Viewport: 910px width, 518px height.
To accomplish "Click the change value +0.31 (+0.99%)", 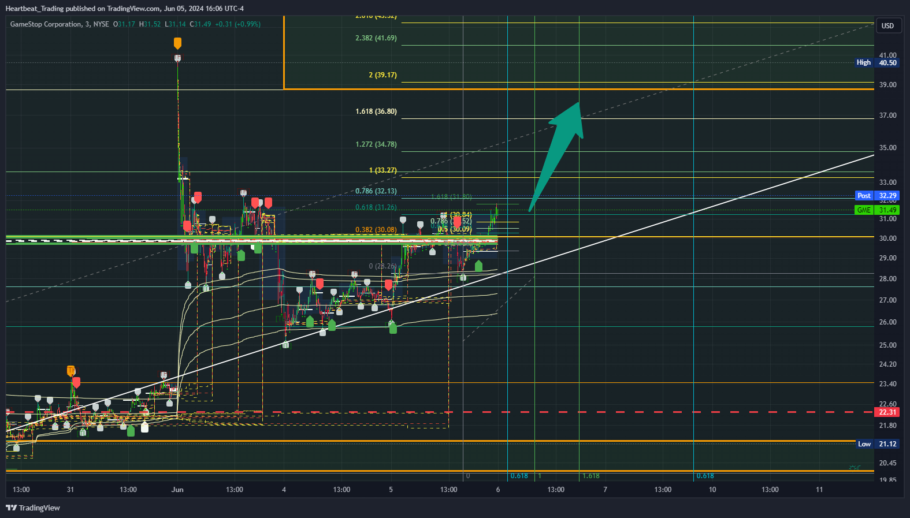I will coord(237,24).
